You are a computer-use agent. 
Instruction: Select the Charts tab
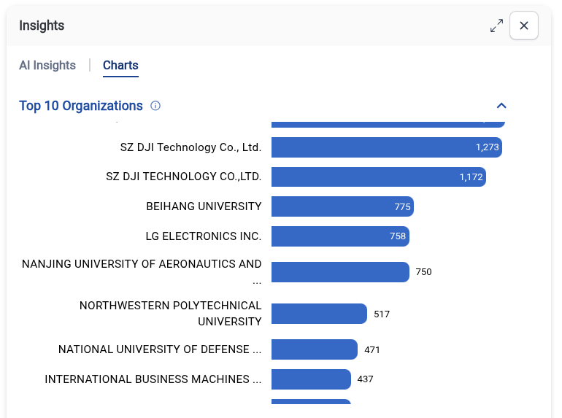pos(120,65)
